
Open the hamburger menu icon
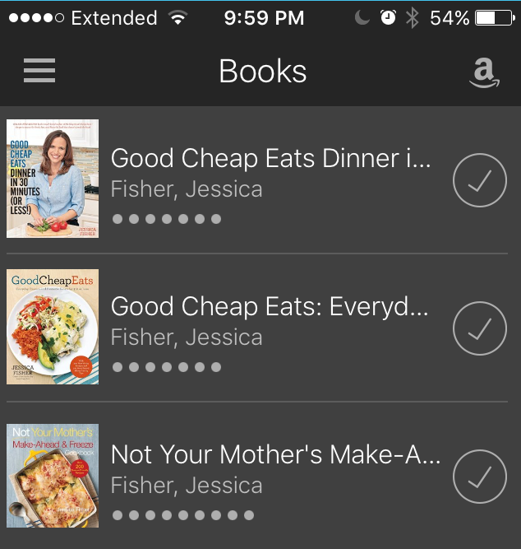[39, 71]
